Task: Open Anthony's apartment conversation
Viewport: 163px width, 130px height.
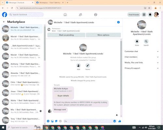Action: click(x=22, y=65)
